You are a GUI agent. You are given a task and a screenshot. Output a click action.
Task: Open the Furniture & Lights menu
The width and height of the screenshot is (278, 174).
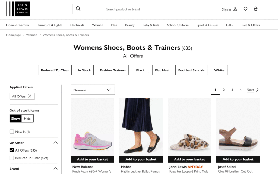50,25
